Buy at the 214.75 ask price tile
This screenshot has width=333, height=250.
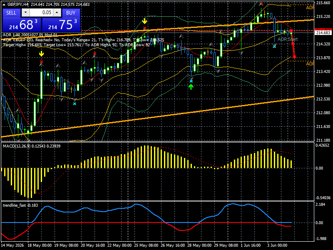61,24
